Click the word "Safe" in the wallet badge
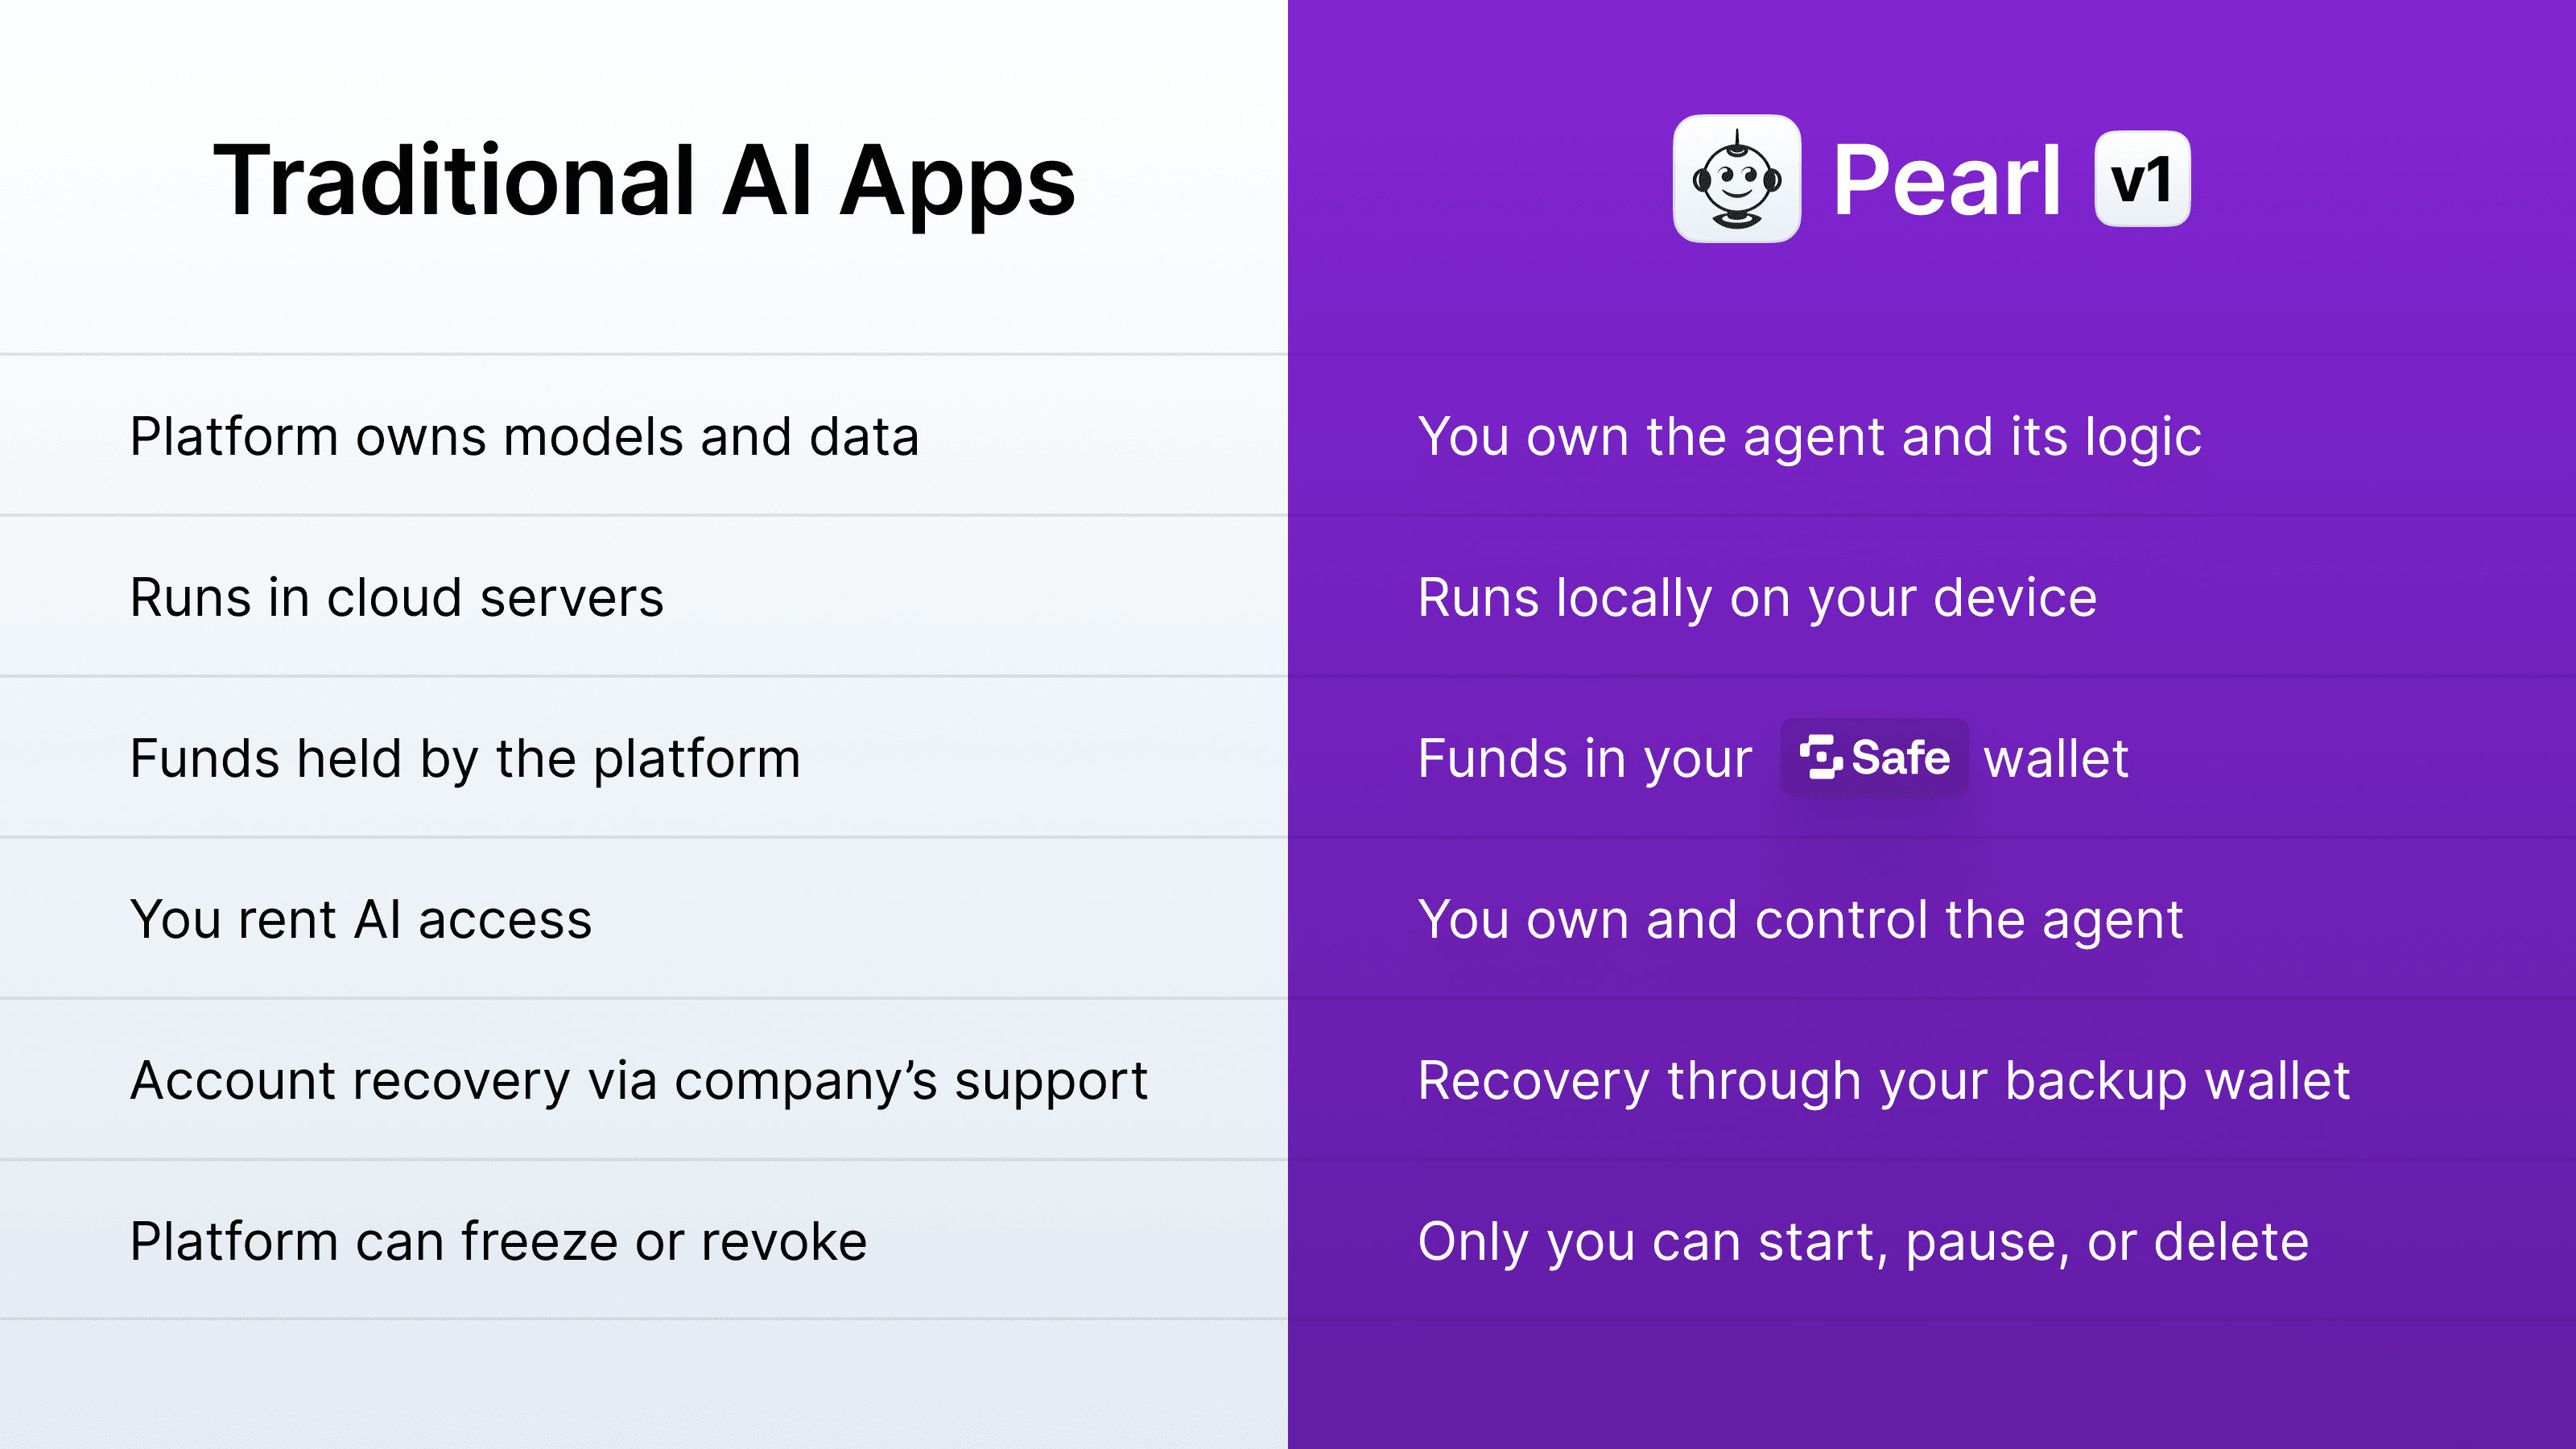 click(1900, 757)
